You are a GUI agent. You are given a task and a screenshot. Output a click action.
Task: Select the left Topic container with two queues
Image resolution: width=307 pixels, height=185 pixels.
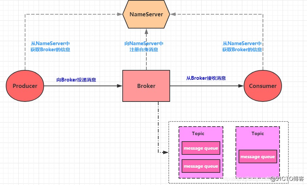click(201, 152)
